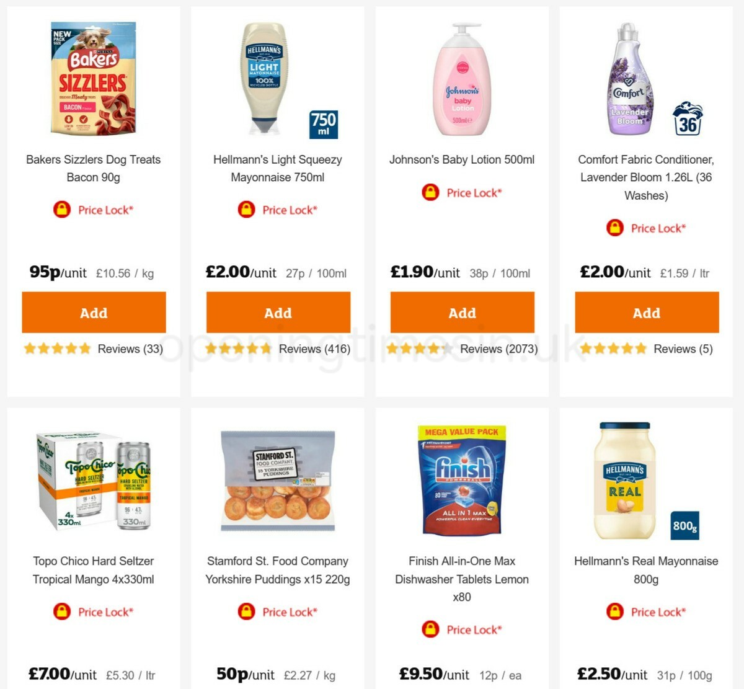Click the padlock icon under Comfort Fabric Conditioner
This screenshot has width=744, height=689.
point(614,228)
